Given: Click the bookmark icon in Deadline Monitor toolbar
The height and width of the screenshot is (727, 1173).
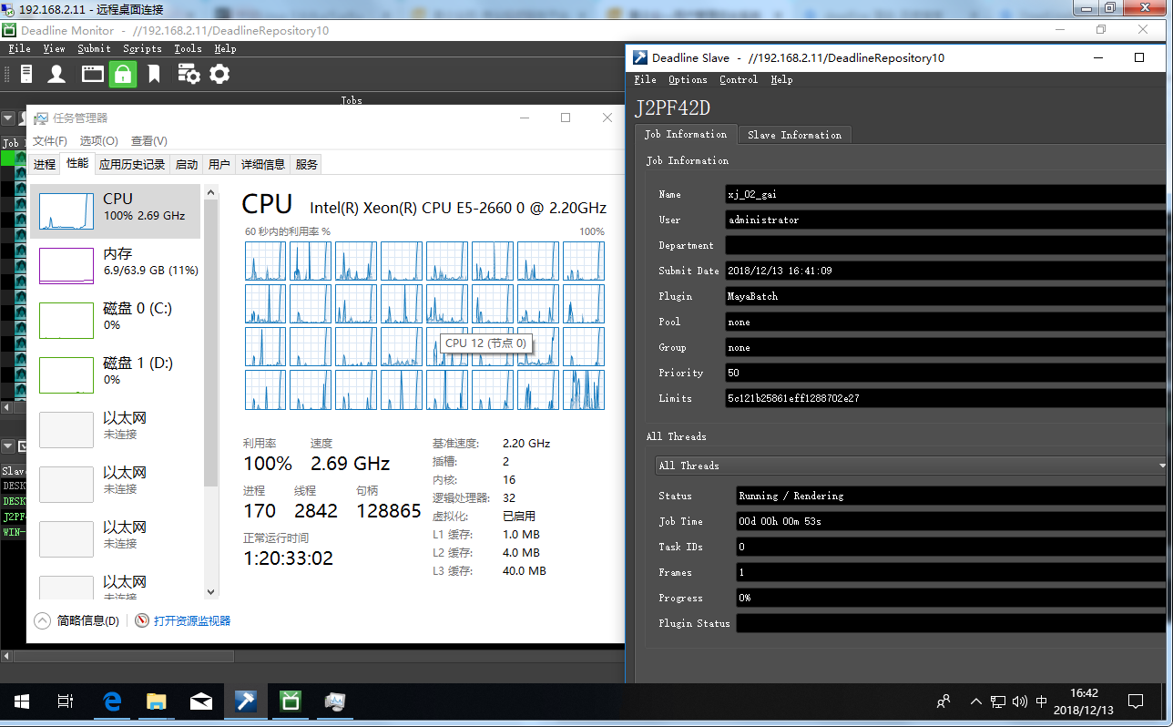Looking at the screenshot, I should (x=154, y=74).
